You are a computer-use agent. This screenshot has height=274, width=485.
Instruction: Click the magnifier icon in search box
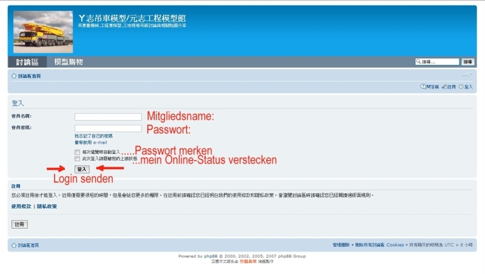click(418, 62)
